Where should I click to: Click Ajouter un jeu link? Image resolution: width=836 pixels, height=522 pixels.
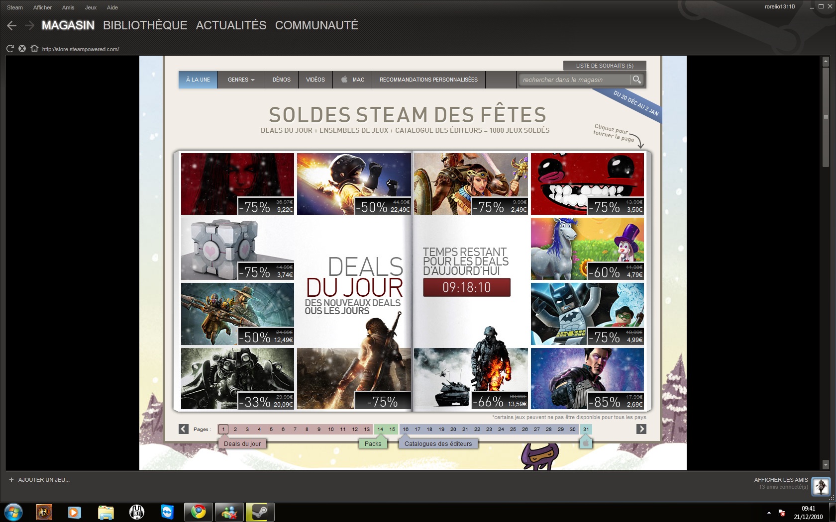44,480
